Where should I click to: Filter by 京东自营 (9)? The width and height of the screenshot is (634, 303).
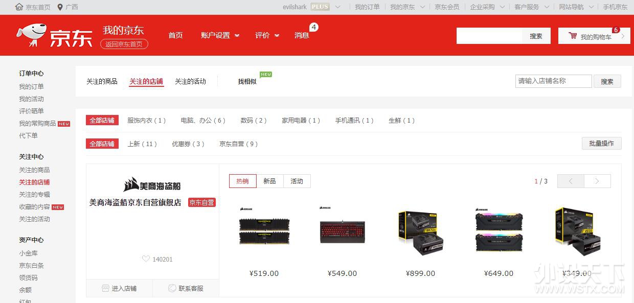(239, 144)
